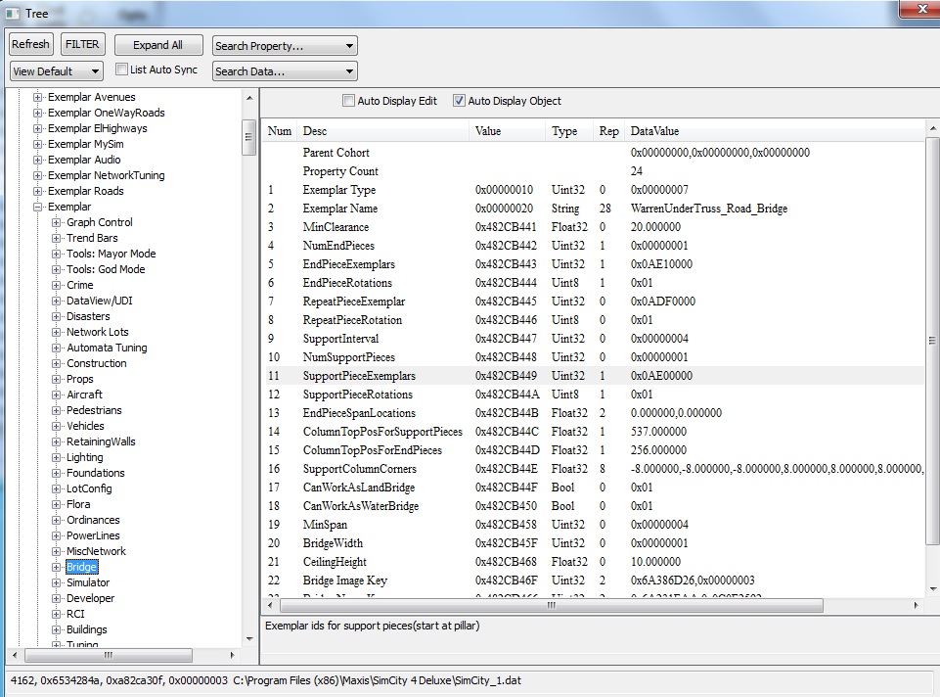940x697 pixels.
Task: Select the Disasters tree item
Action: click(x=88, y=316)
